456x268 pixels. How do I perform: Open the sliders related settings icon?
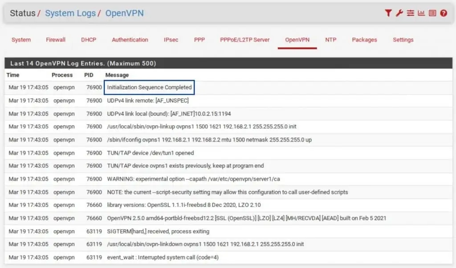410,13
